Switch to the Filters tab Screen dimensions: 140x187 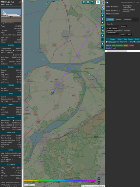tap(118, 20)
